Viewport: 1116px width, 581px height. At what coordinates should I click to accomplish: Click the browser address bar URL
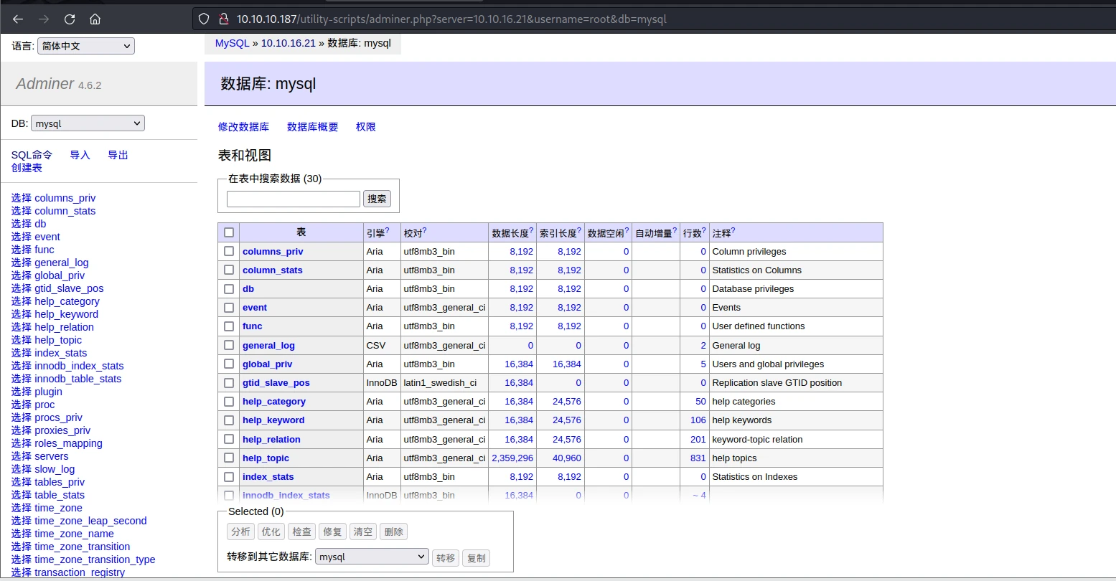click(x=452, y=19)
